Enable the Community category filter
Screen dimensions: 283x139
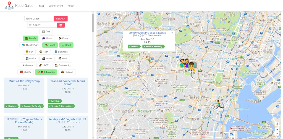click(63, 65)
